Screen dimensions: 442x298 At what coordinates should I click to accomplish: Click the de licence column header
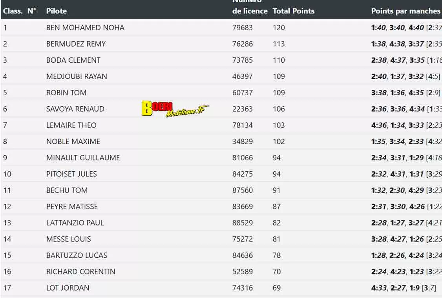[250, 11]
